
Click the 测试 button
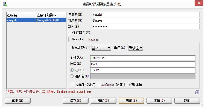(131, 101)
